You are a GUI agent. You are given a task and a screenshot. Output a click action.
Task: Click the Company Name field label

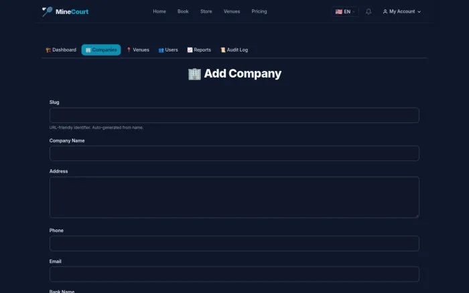[x=67, y=140]
